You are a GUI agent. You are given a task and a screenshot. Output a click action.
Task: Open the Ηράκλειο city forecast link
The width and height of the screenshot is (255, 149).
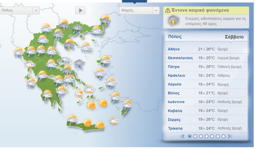point(176,76)
